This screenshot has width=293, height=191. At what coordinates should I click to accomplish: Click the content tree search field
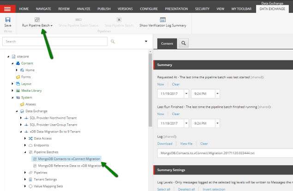click(x=55, y=41)
